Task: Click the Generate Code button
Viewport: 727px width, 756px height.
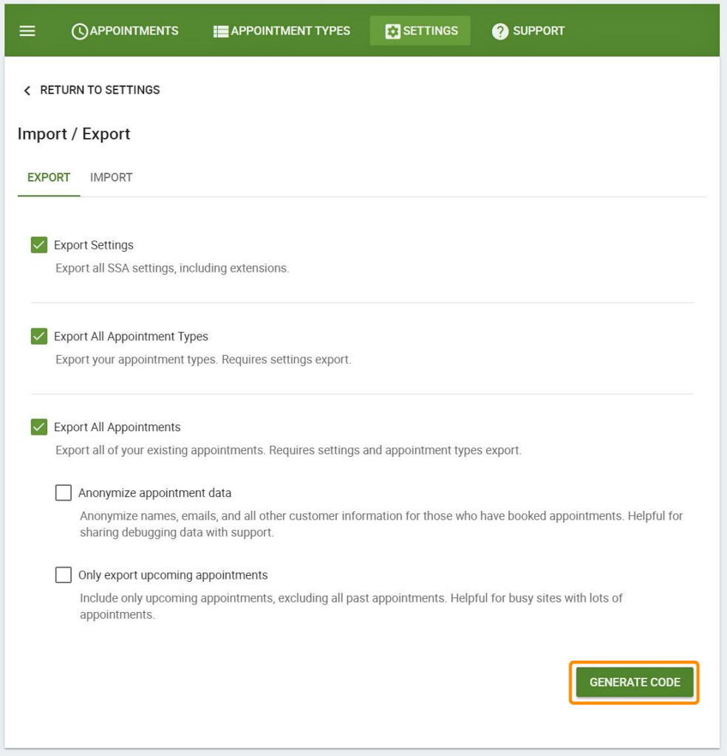Action: (635, 682)
